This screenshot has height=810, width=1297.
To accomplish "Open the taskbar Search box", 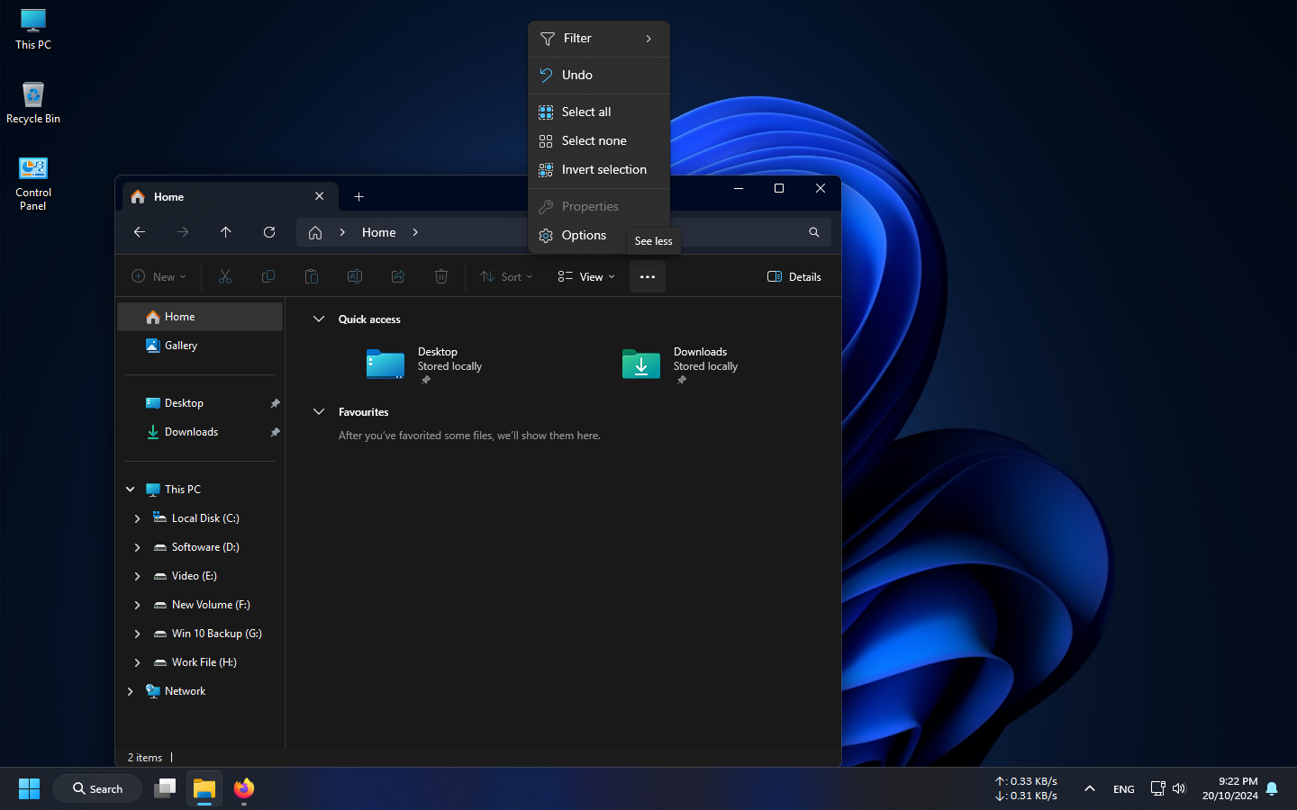I will pyautogui.click(x=97, y=788).
